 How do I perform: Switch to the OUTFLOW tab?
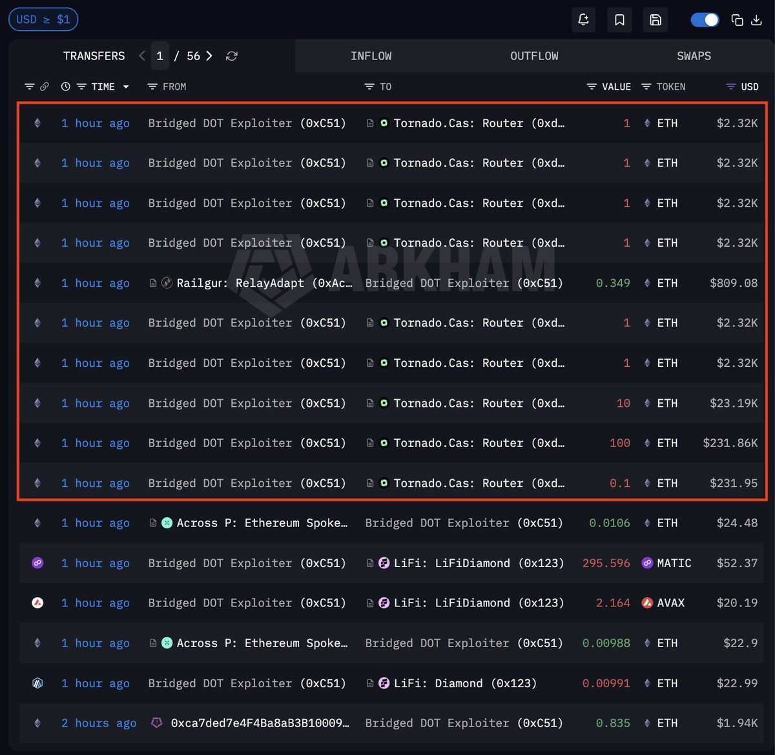point(534,56)
